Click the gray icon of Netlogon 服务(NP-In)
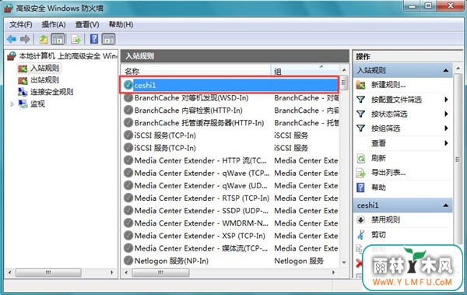The width and height of the screenshot is (467, 295). pos(128,261)
